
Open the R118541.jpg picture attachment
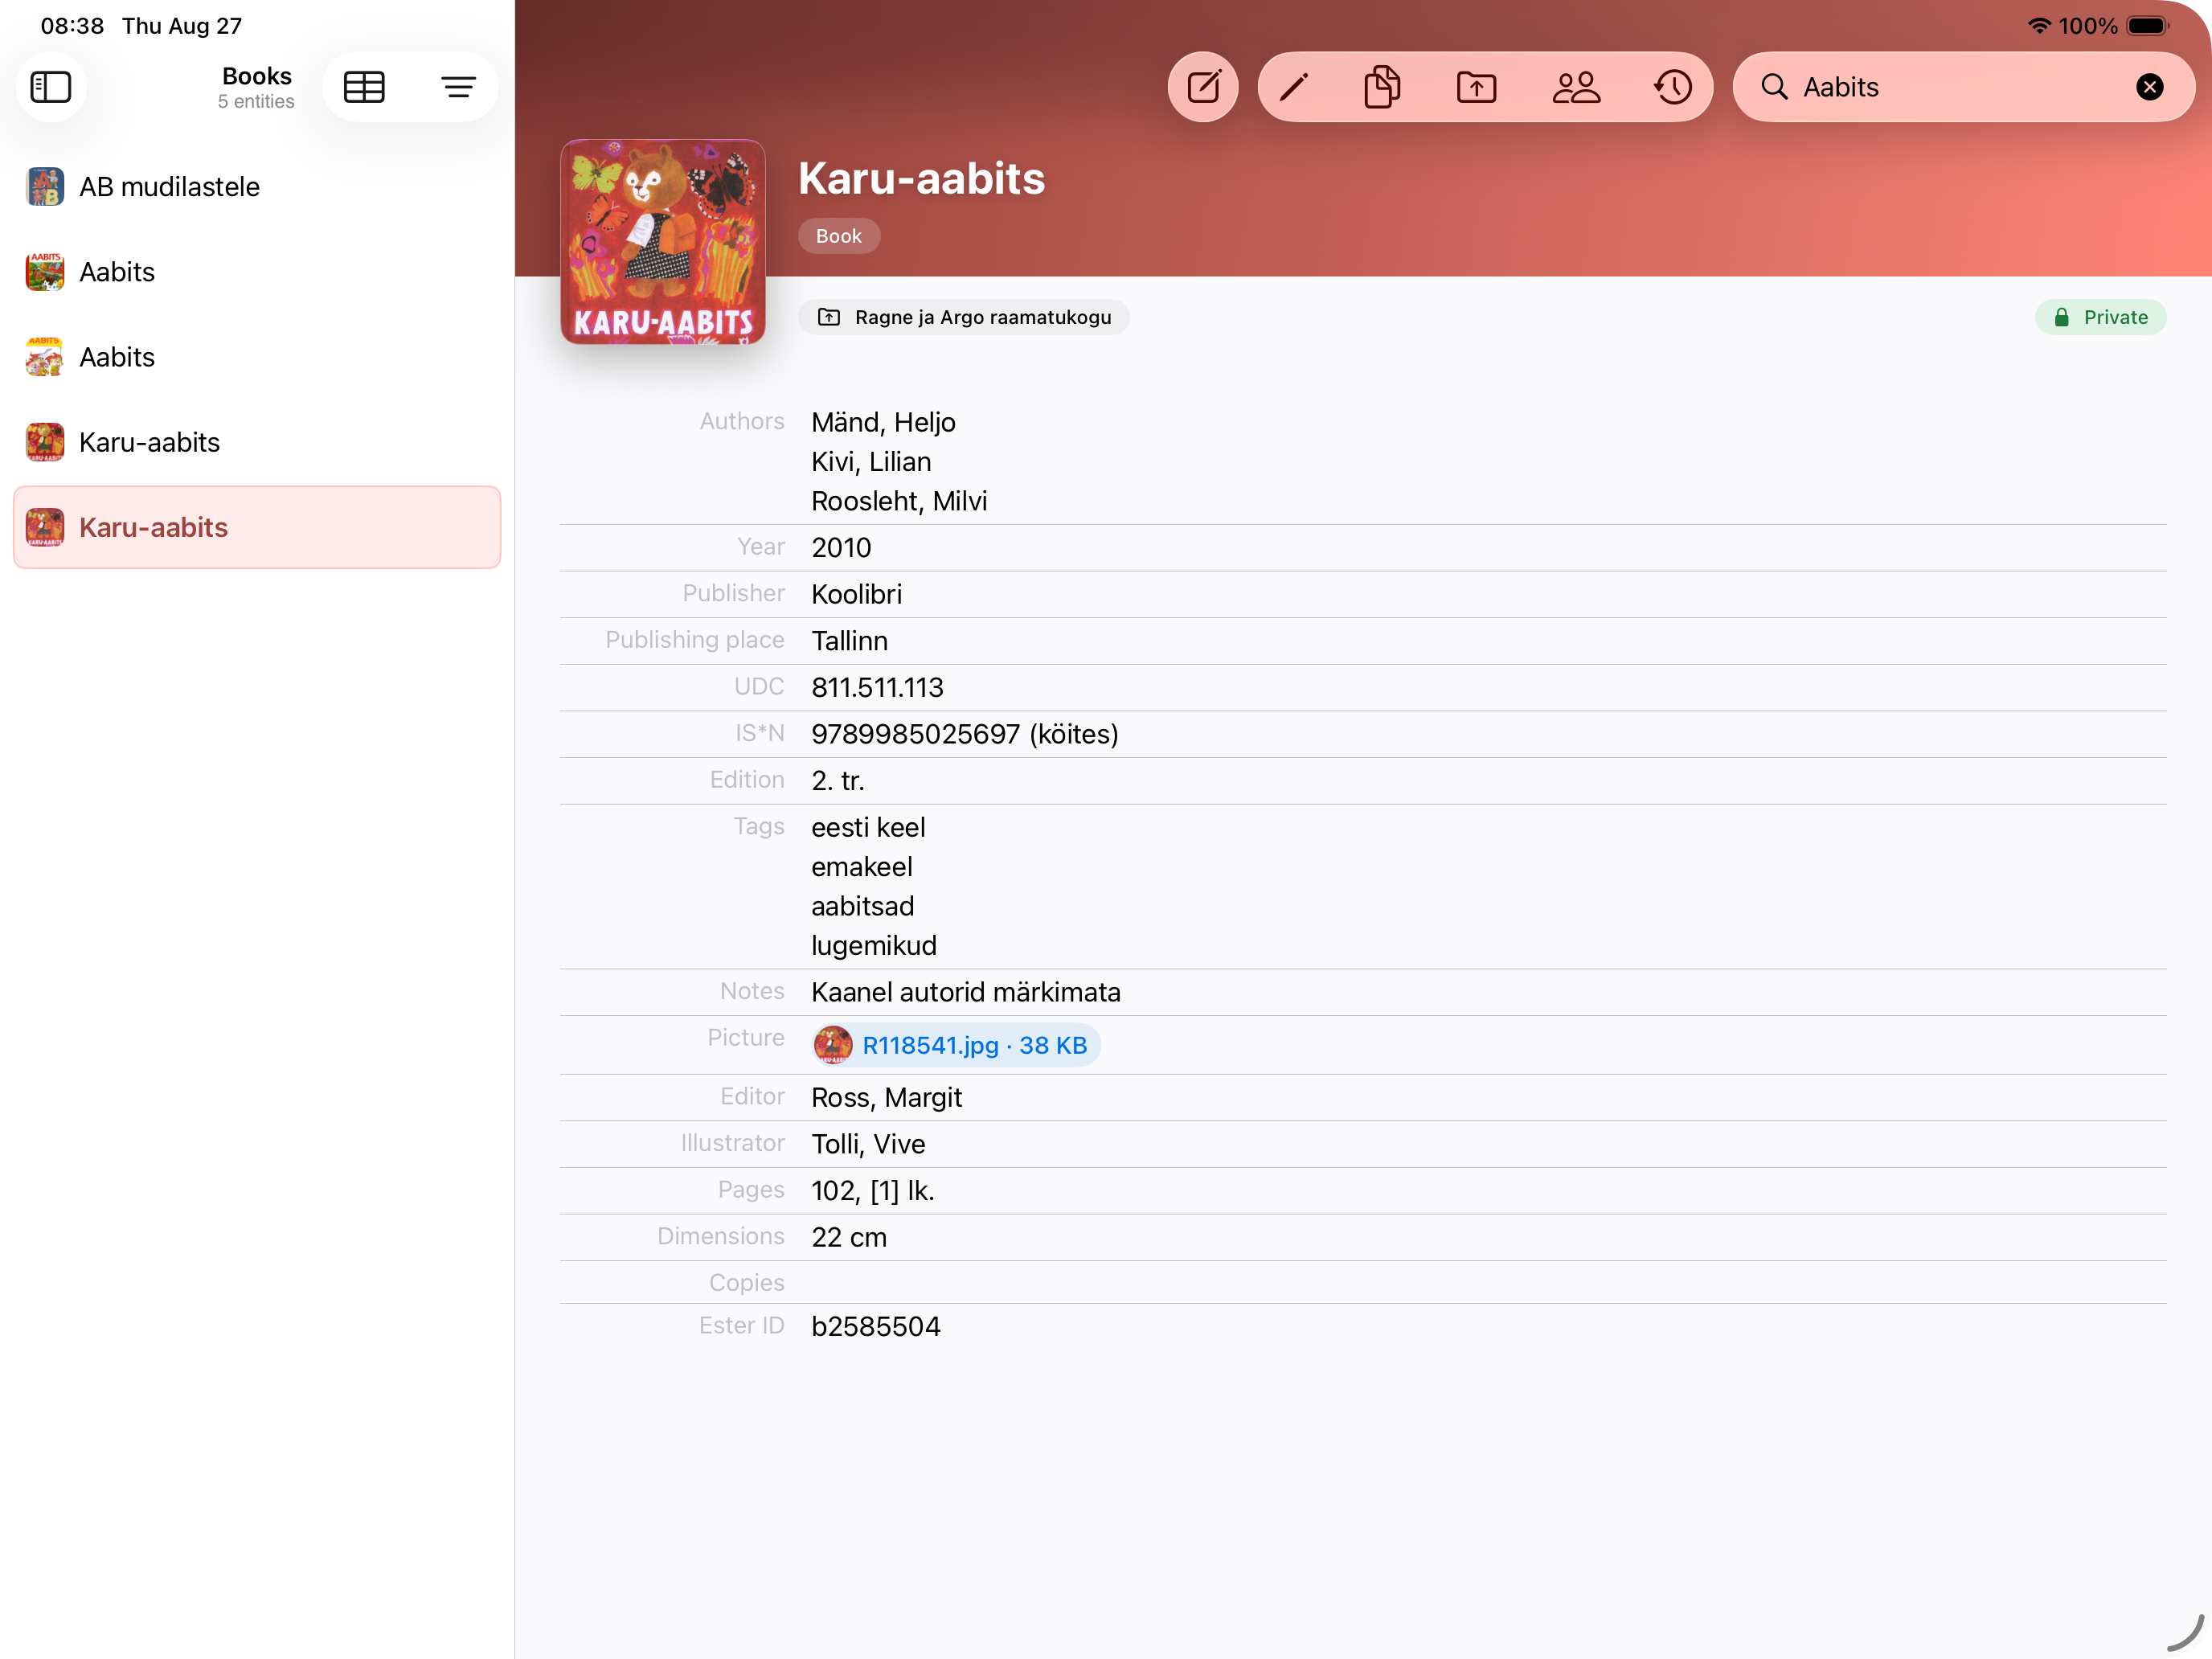(x=955, y=1045)
